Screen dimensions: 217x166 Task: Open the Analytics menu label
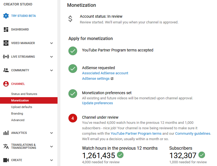click(x=19, y=133)
